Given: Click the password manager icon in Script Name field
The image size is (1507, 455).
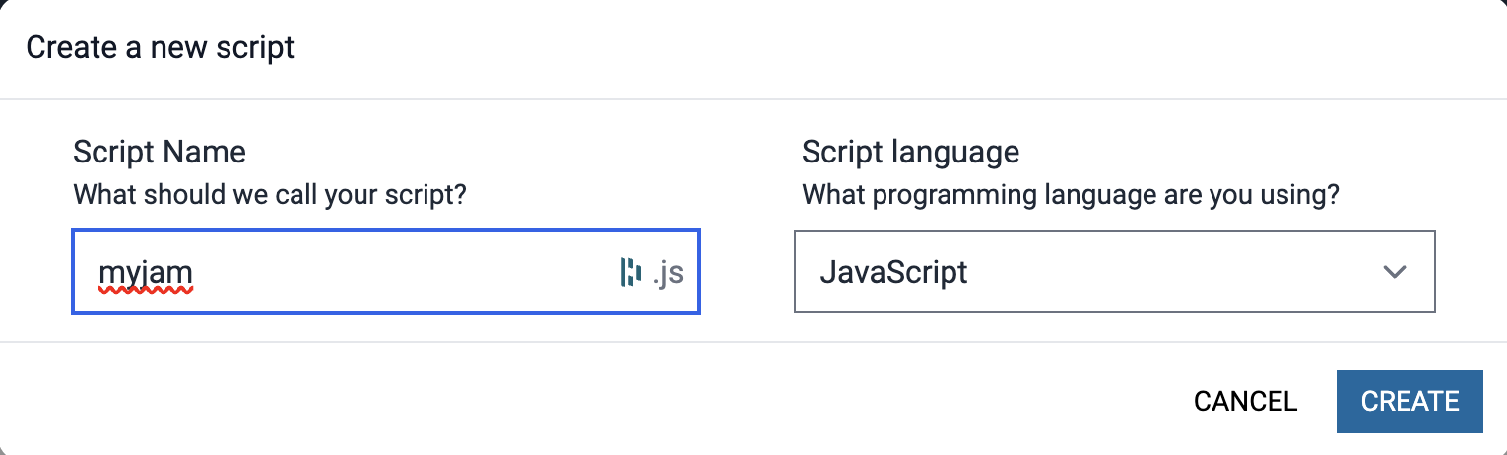Looking at the screenshot, I should pos(630,272).
